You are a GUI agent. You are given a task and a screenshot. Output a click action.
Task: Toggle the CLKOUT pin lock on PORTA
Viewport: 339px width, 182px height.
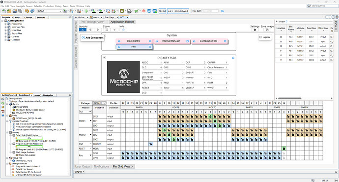[150, 144]
